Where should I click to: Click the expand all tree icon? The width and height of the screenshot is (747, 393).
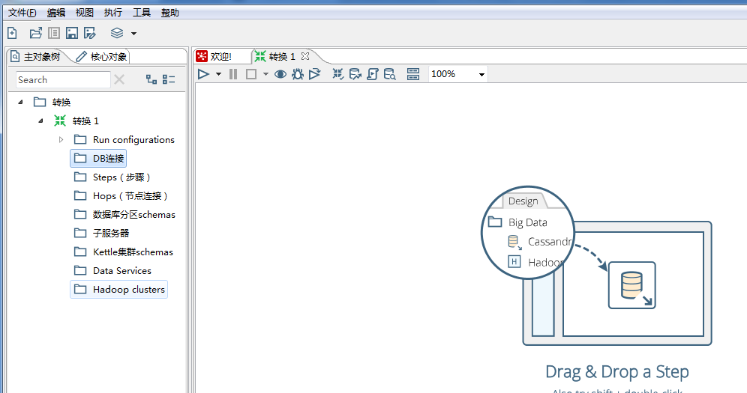pyautogui.click(x=151, y=79)
